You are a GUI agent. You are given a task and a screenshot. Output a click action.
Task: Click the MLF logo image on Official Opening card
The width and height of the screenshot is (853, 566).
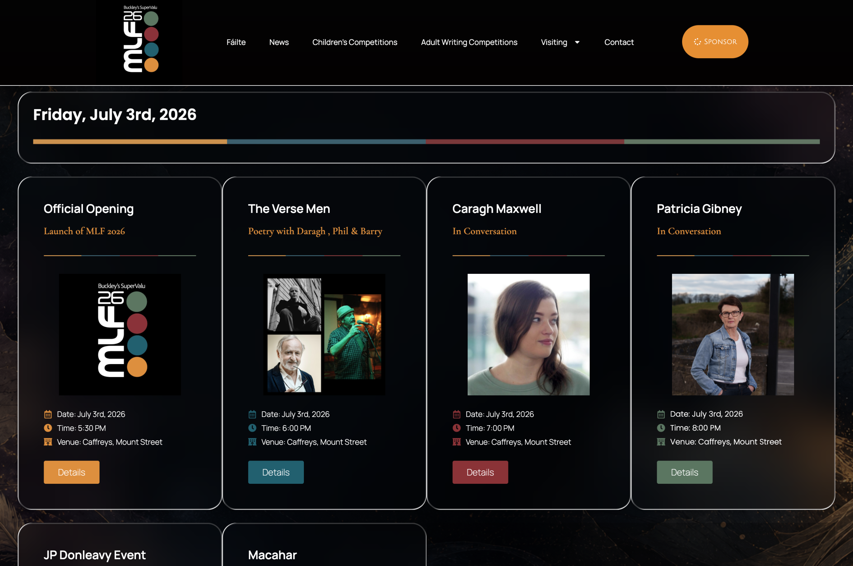tap(120, 334)
